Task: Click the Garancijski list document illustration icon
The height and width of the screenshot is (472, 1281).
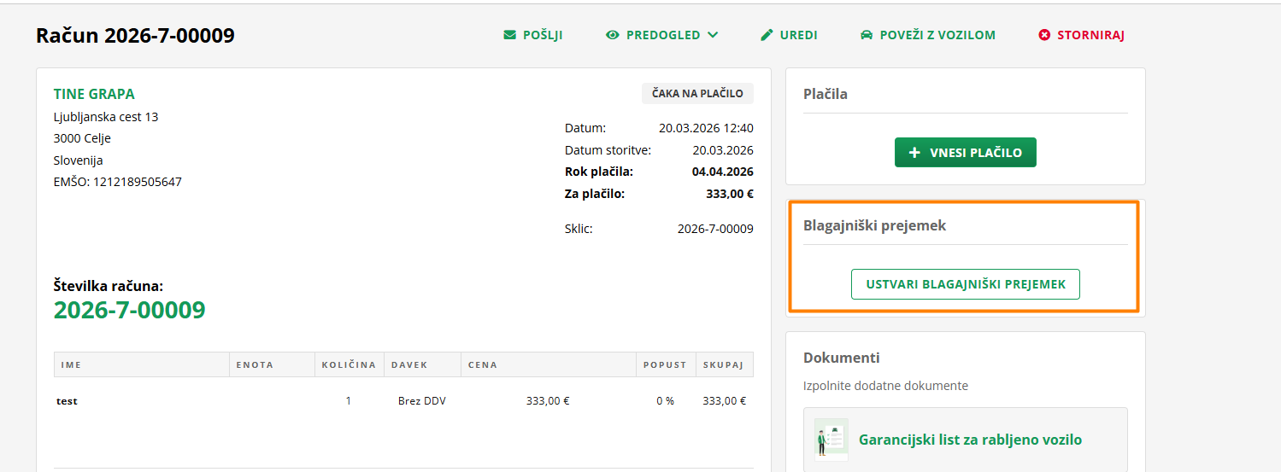Action: (x=831, y=440)
